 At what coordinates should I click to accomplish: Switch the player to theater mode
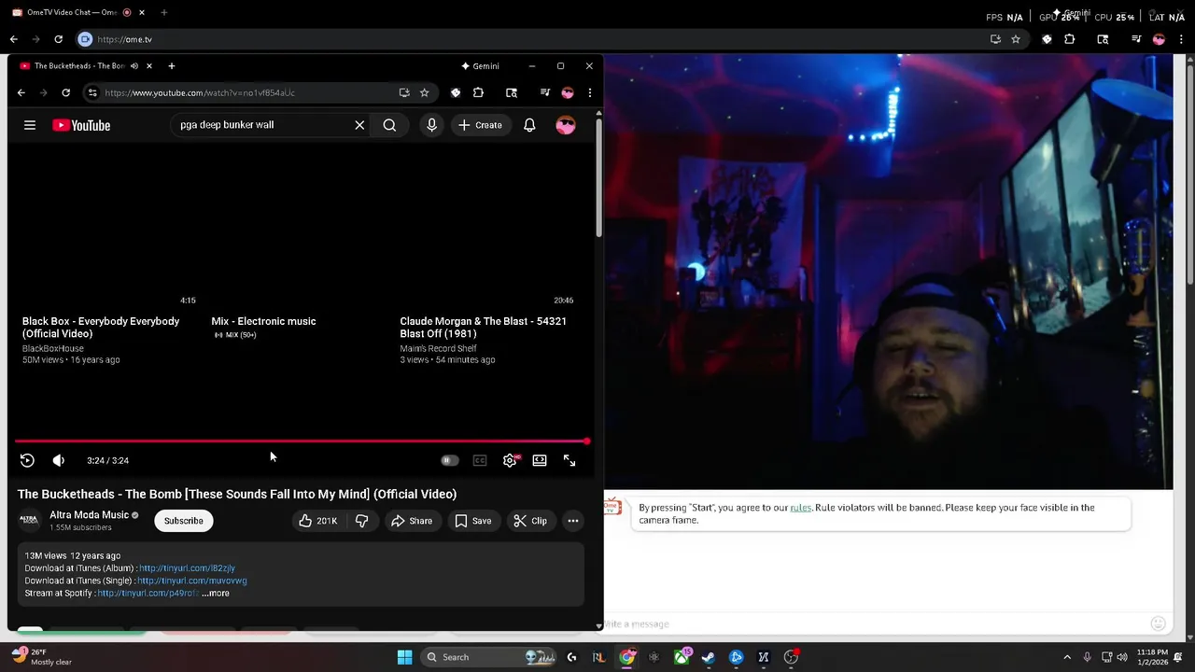point(540,460)
